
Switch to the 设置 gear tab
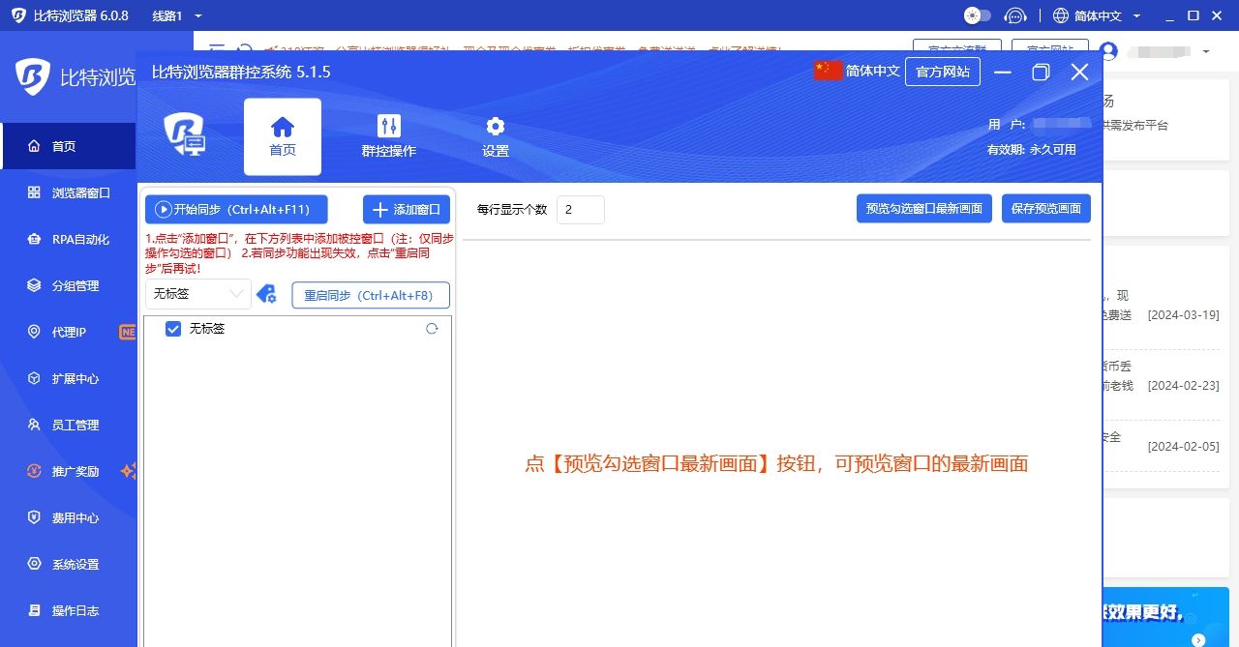coord(496,136)
